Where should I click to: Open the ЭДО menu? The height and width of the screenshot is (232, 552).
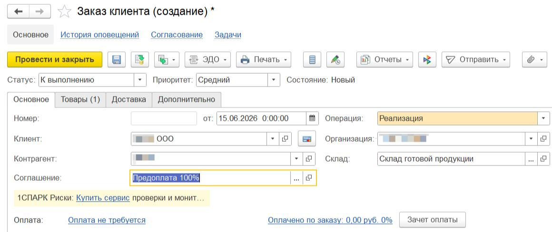coord(207,60)
